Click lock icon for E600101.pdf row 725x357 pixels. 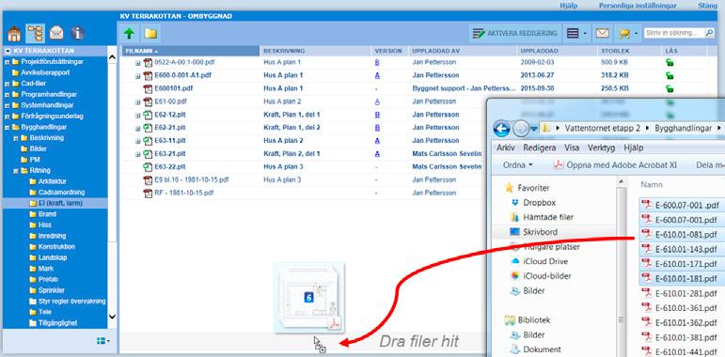point(670,88)
